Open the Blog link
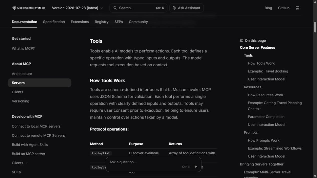The width and height of the screenshot is (317, 178). (268, 8)
